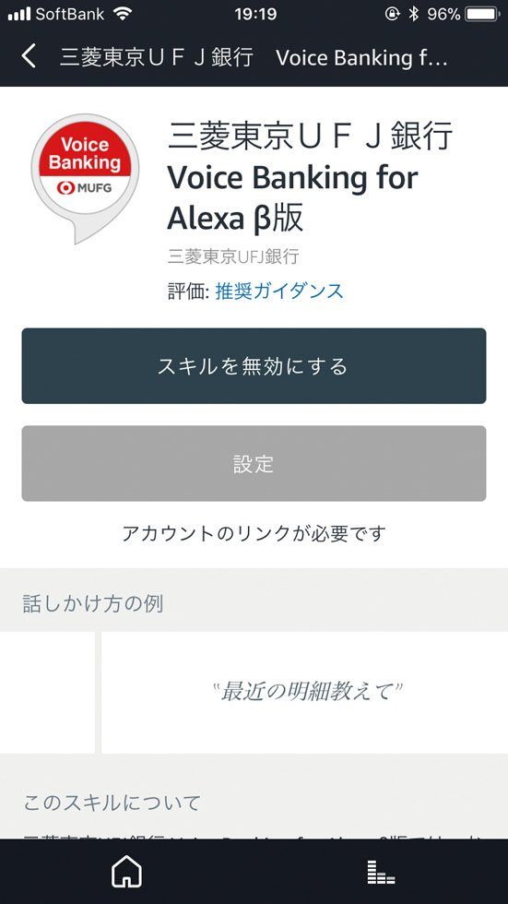Screen dimensions: 508x904
Task: Tap the rotation lock status icon
Action: point(392,14)
